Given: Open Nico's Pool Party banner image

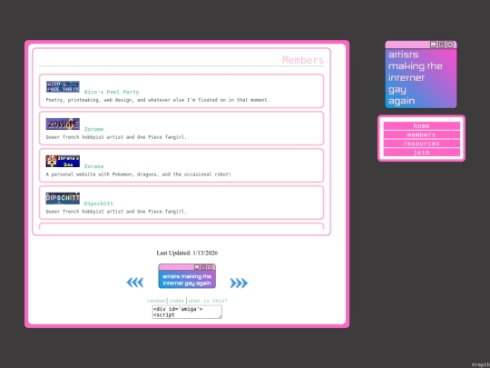Looking at the screenshot, I should tap(63, 86).
